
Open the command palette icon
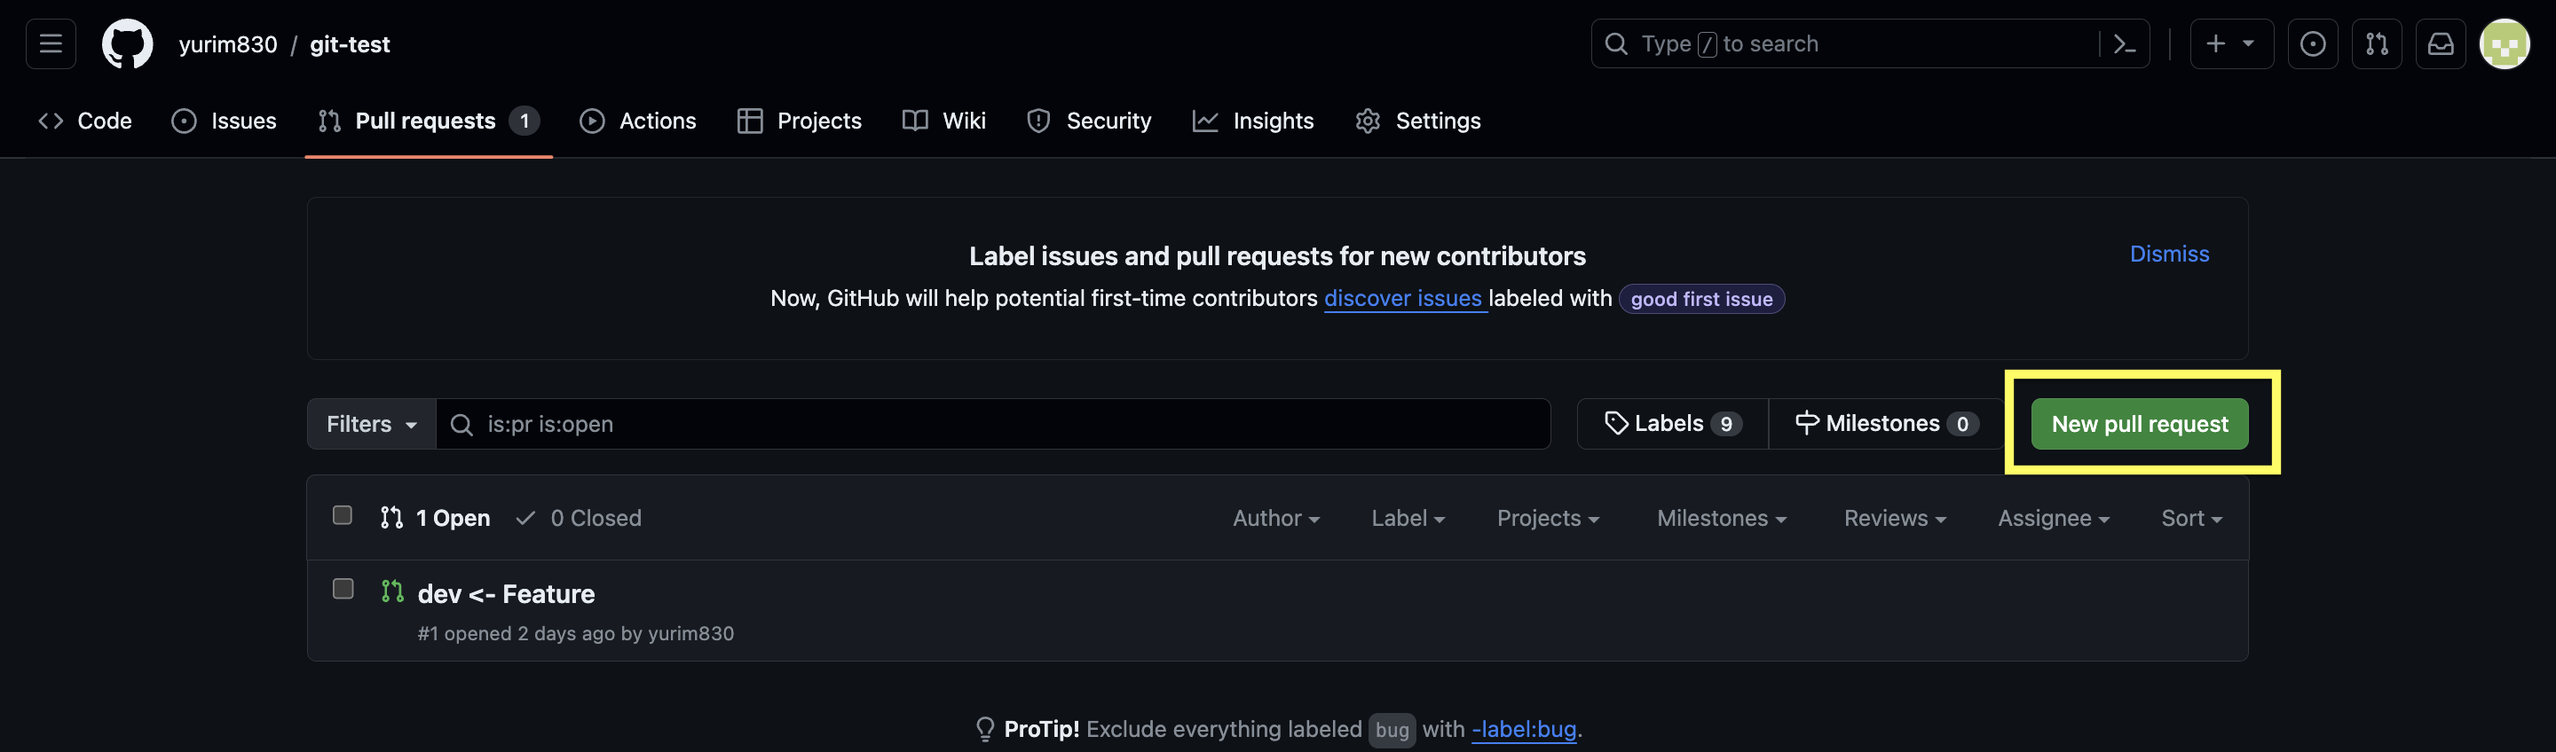(x=2125, y=43)
